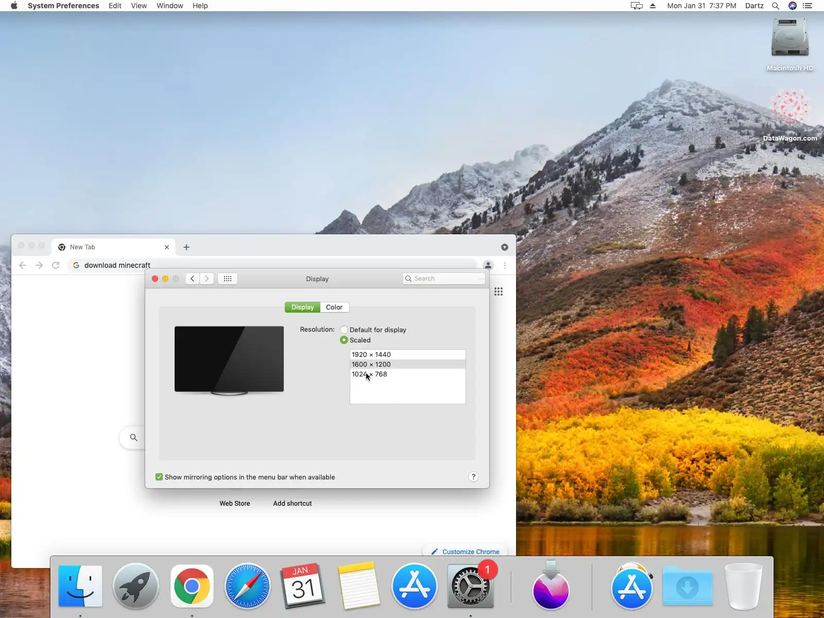824x618 pixels.
Task: Open Spotlight search in the menu bar
Action: 775,6
